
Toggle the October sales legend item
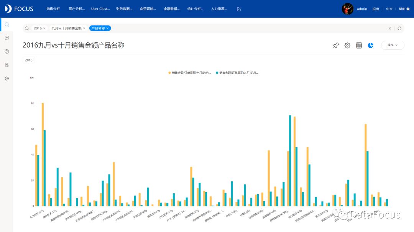[x=190, y=73]
